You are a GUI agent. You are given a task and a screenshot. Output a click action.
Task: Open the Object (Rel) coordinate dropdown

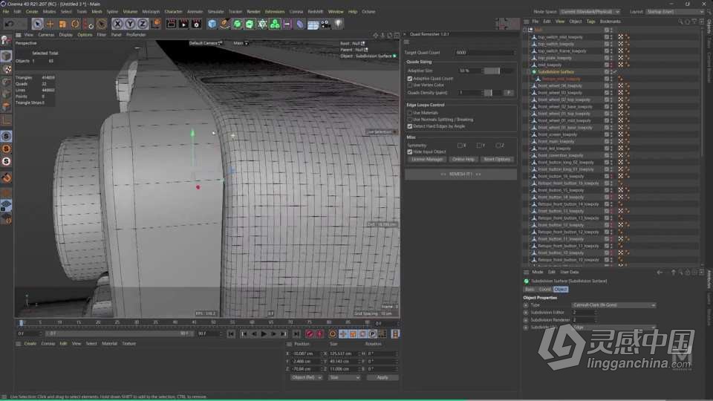(306, 377)
